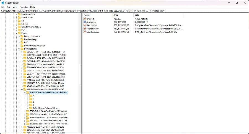Select the a7066653-8d6c-40a8 key

click(x=48, y=124)
